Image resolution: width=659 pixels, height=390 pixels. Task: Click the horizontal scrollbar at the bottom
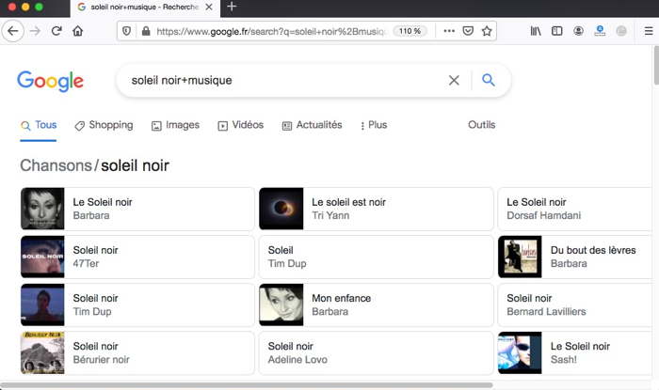click(x=247, y=385)
